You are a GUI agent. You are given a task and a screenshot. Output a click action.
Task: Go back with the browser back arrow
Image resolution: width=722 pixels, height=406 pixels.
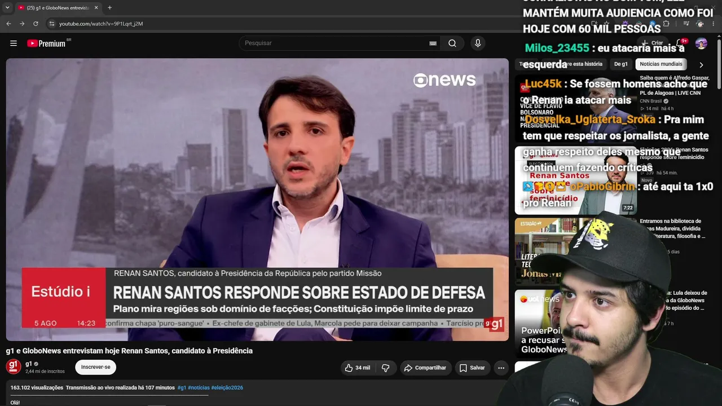(8, 24)
